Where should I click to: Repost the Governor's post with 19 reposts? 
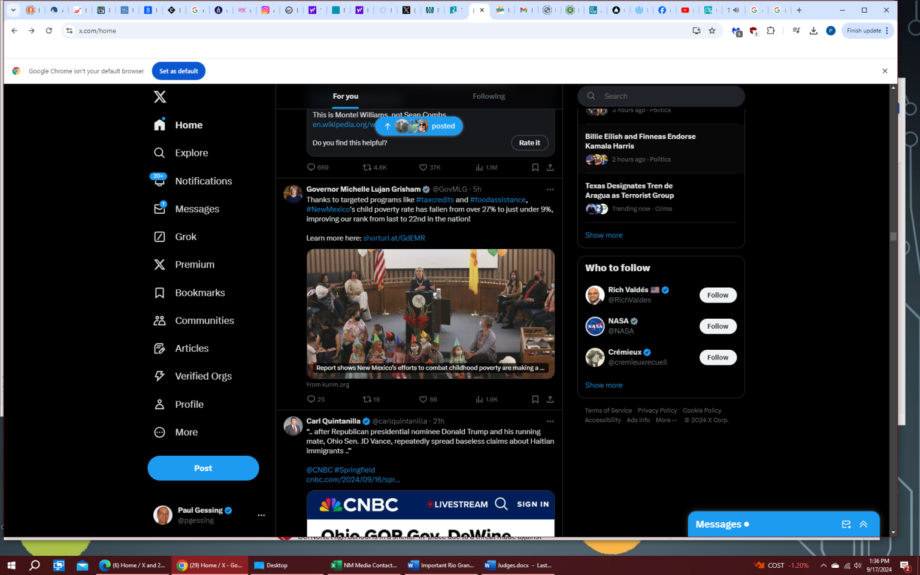click(x=367, y=400)
